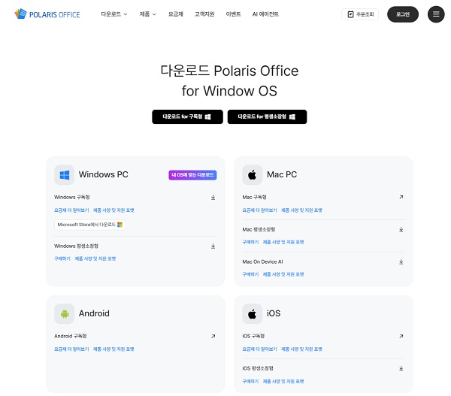Open the 요금제 menu item
This screenshot has height=396, width=451.
click(x=175, y=14)
